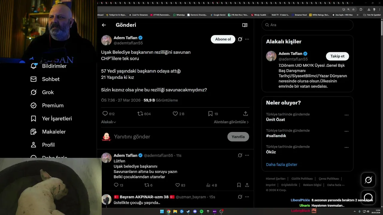The height and width of the screenshot is (215, 383).
Task: Open the more options menu on main post
Action: click(247, 39)
